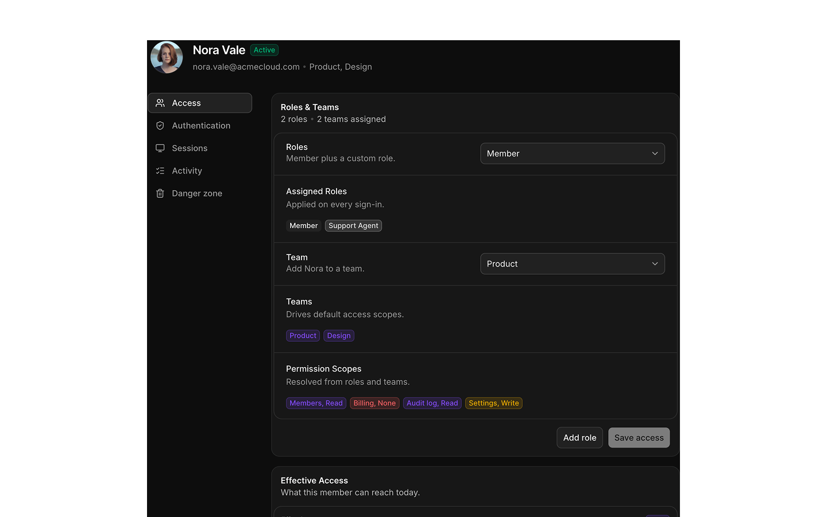The image size is (827, 517).
Task: Click the Members, Read scope tag
Action: tap(316, 403)
